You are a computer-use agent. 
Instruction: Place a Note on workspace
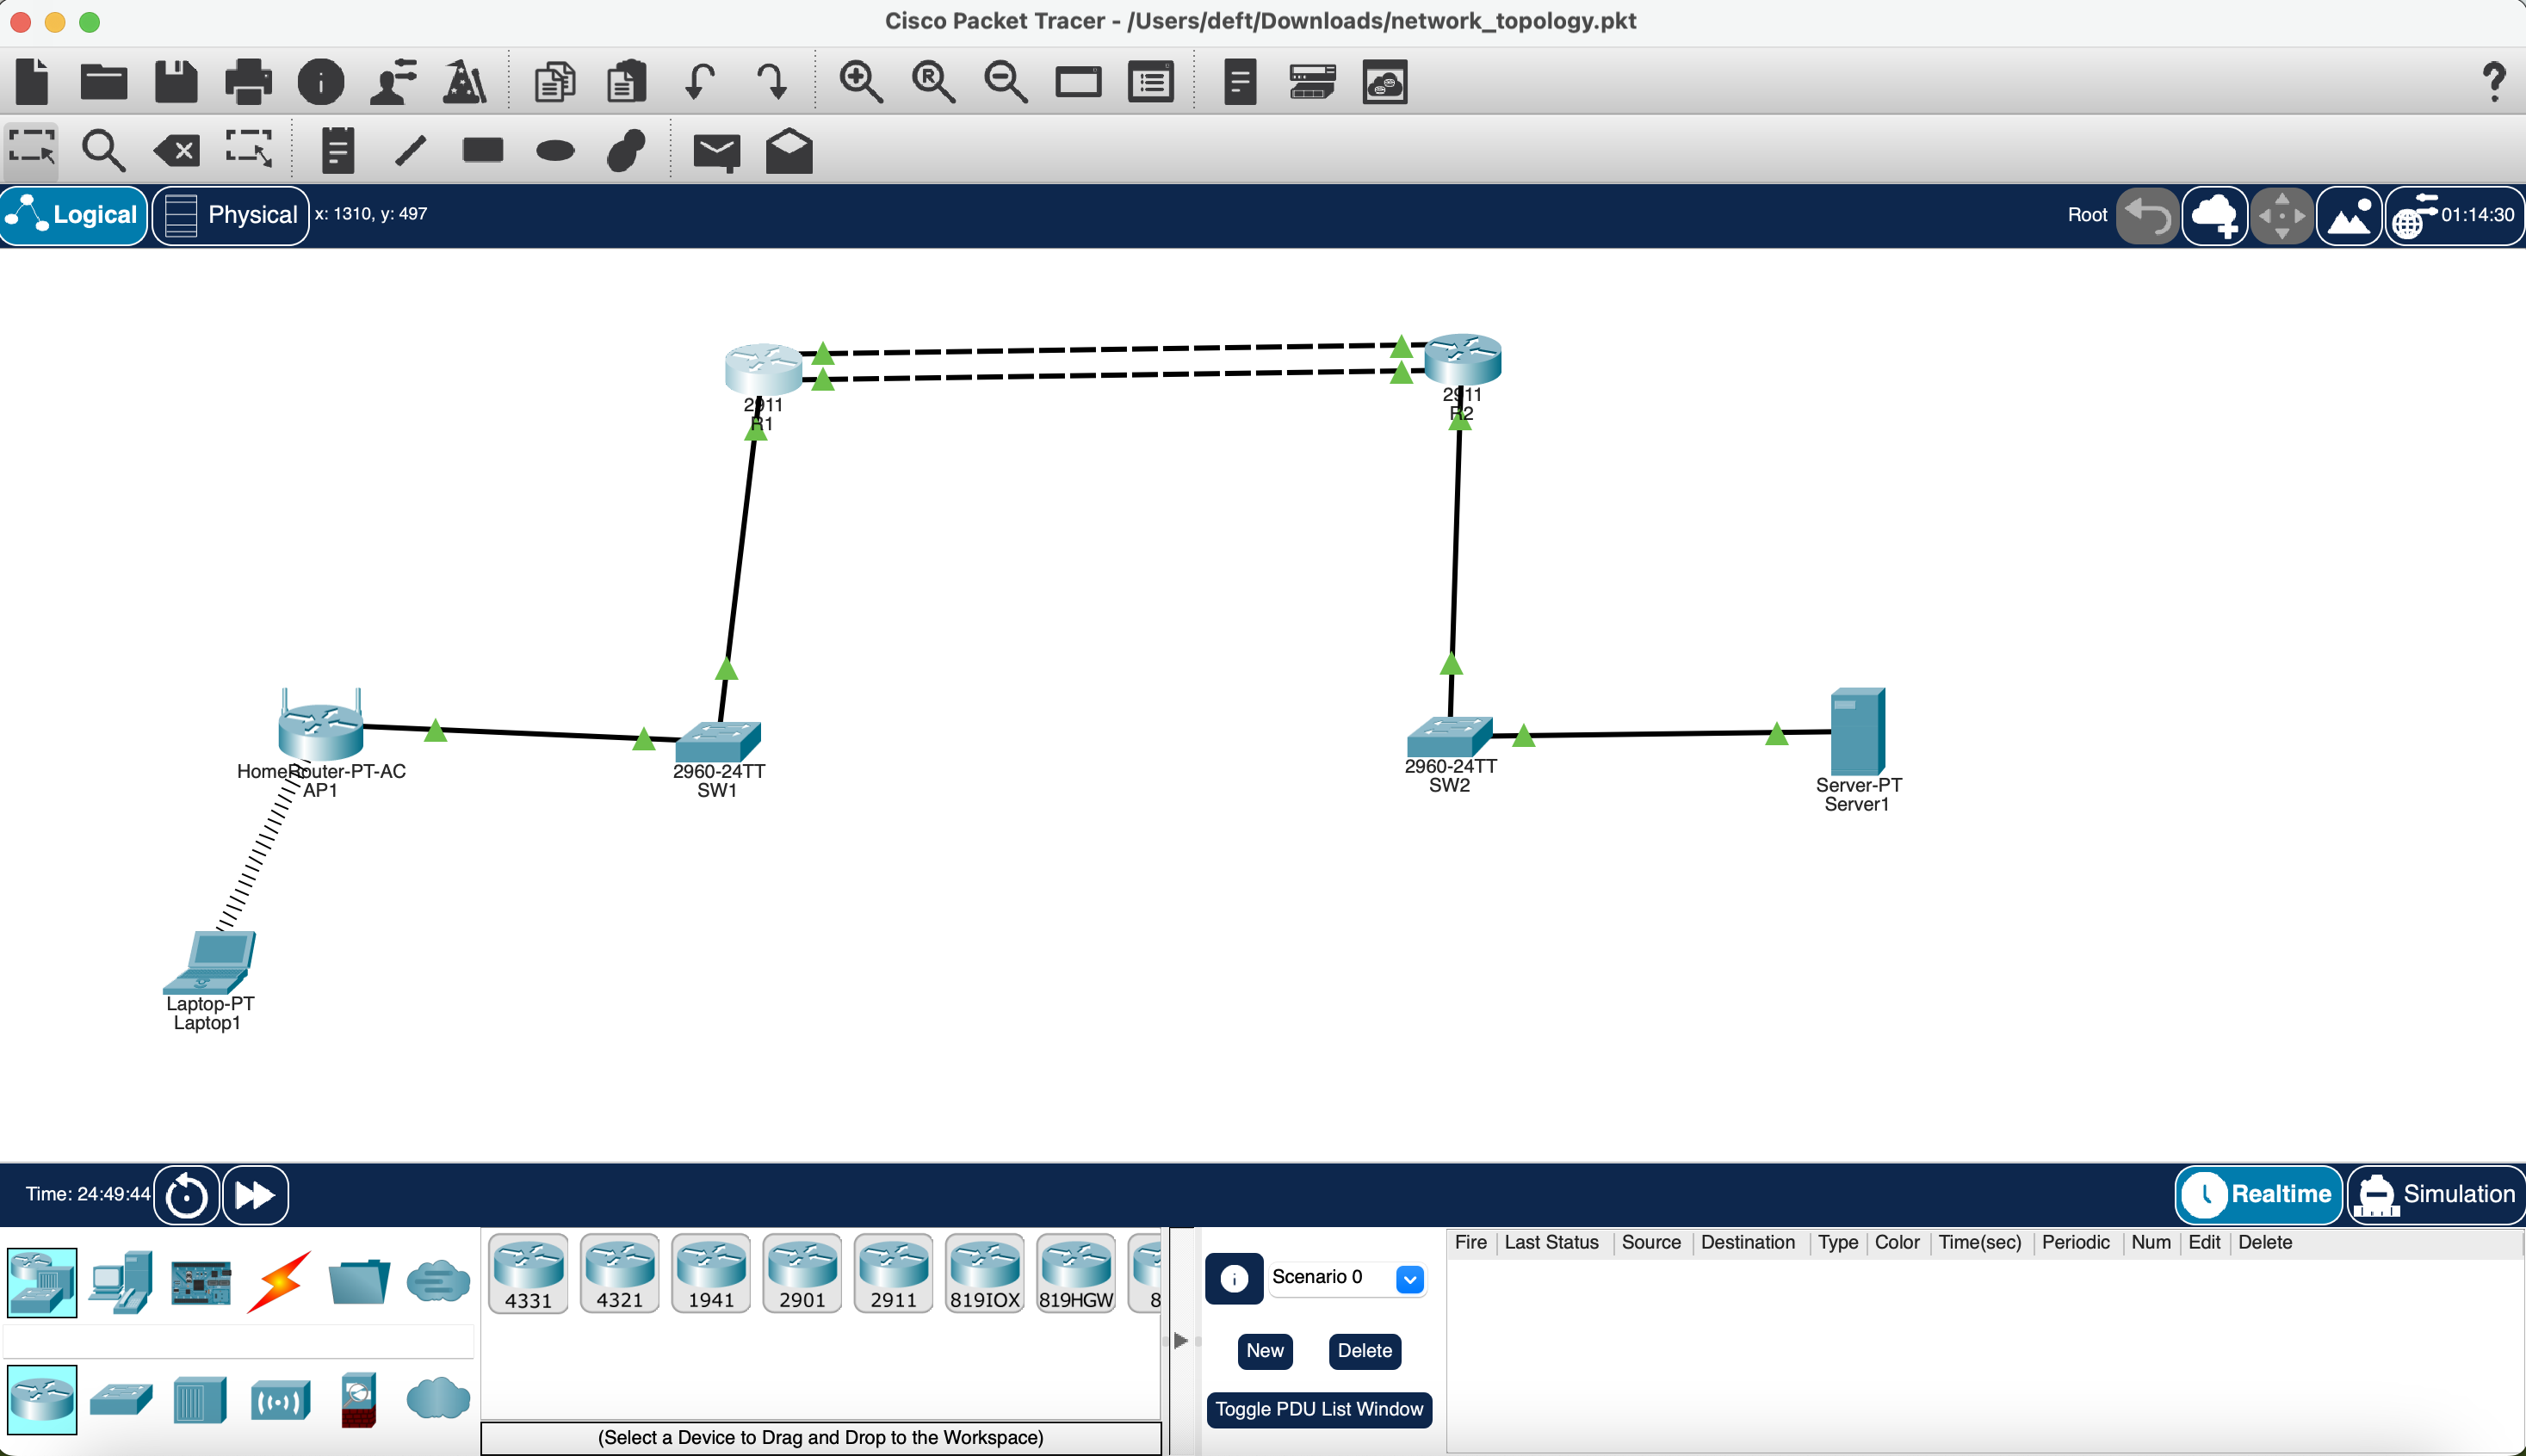tap(338, 151)
